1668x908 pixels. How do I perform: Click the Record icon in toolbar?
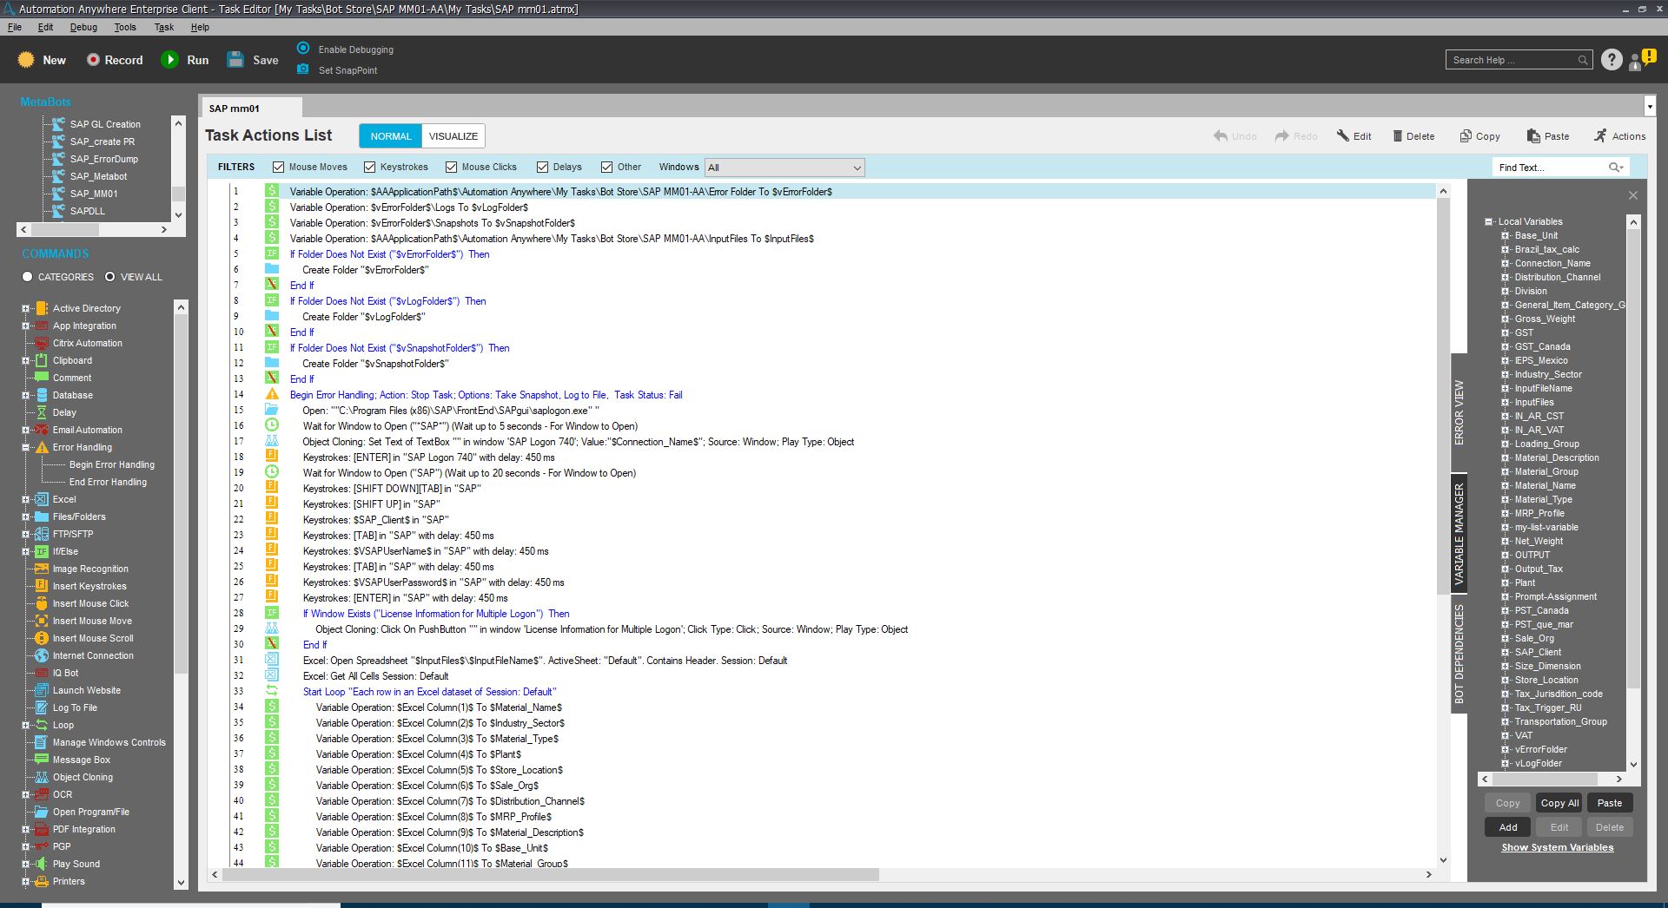click(x=93, y=60)
